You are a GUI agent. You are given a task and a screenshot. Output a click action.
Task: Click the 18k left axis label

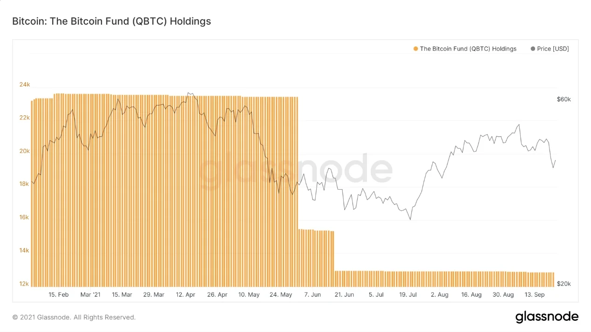(24, 184)
